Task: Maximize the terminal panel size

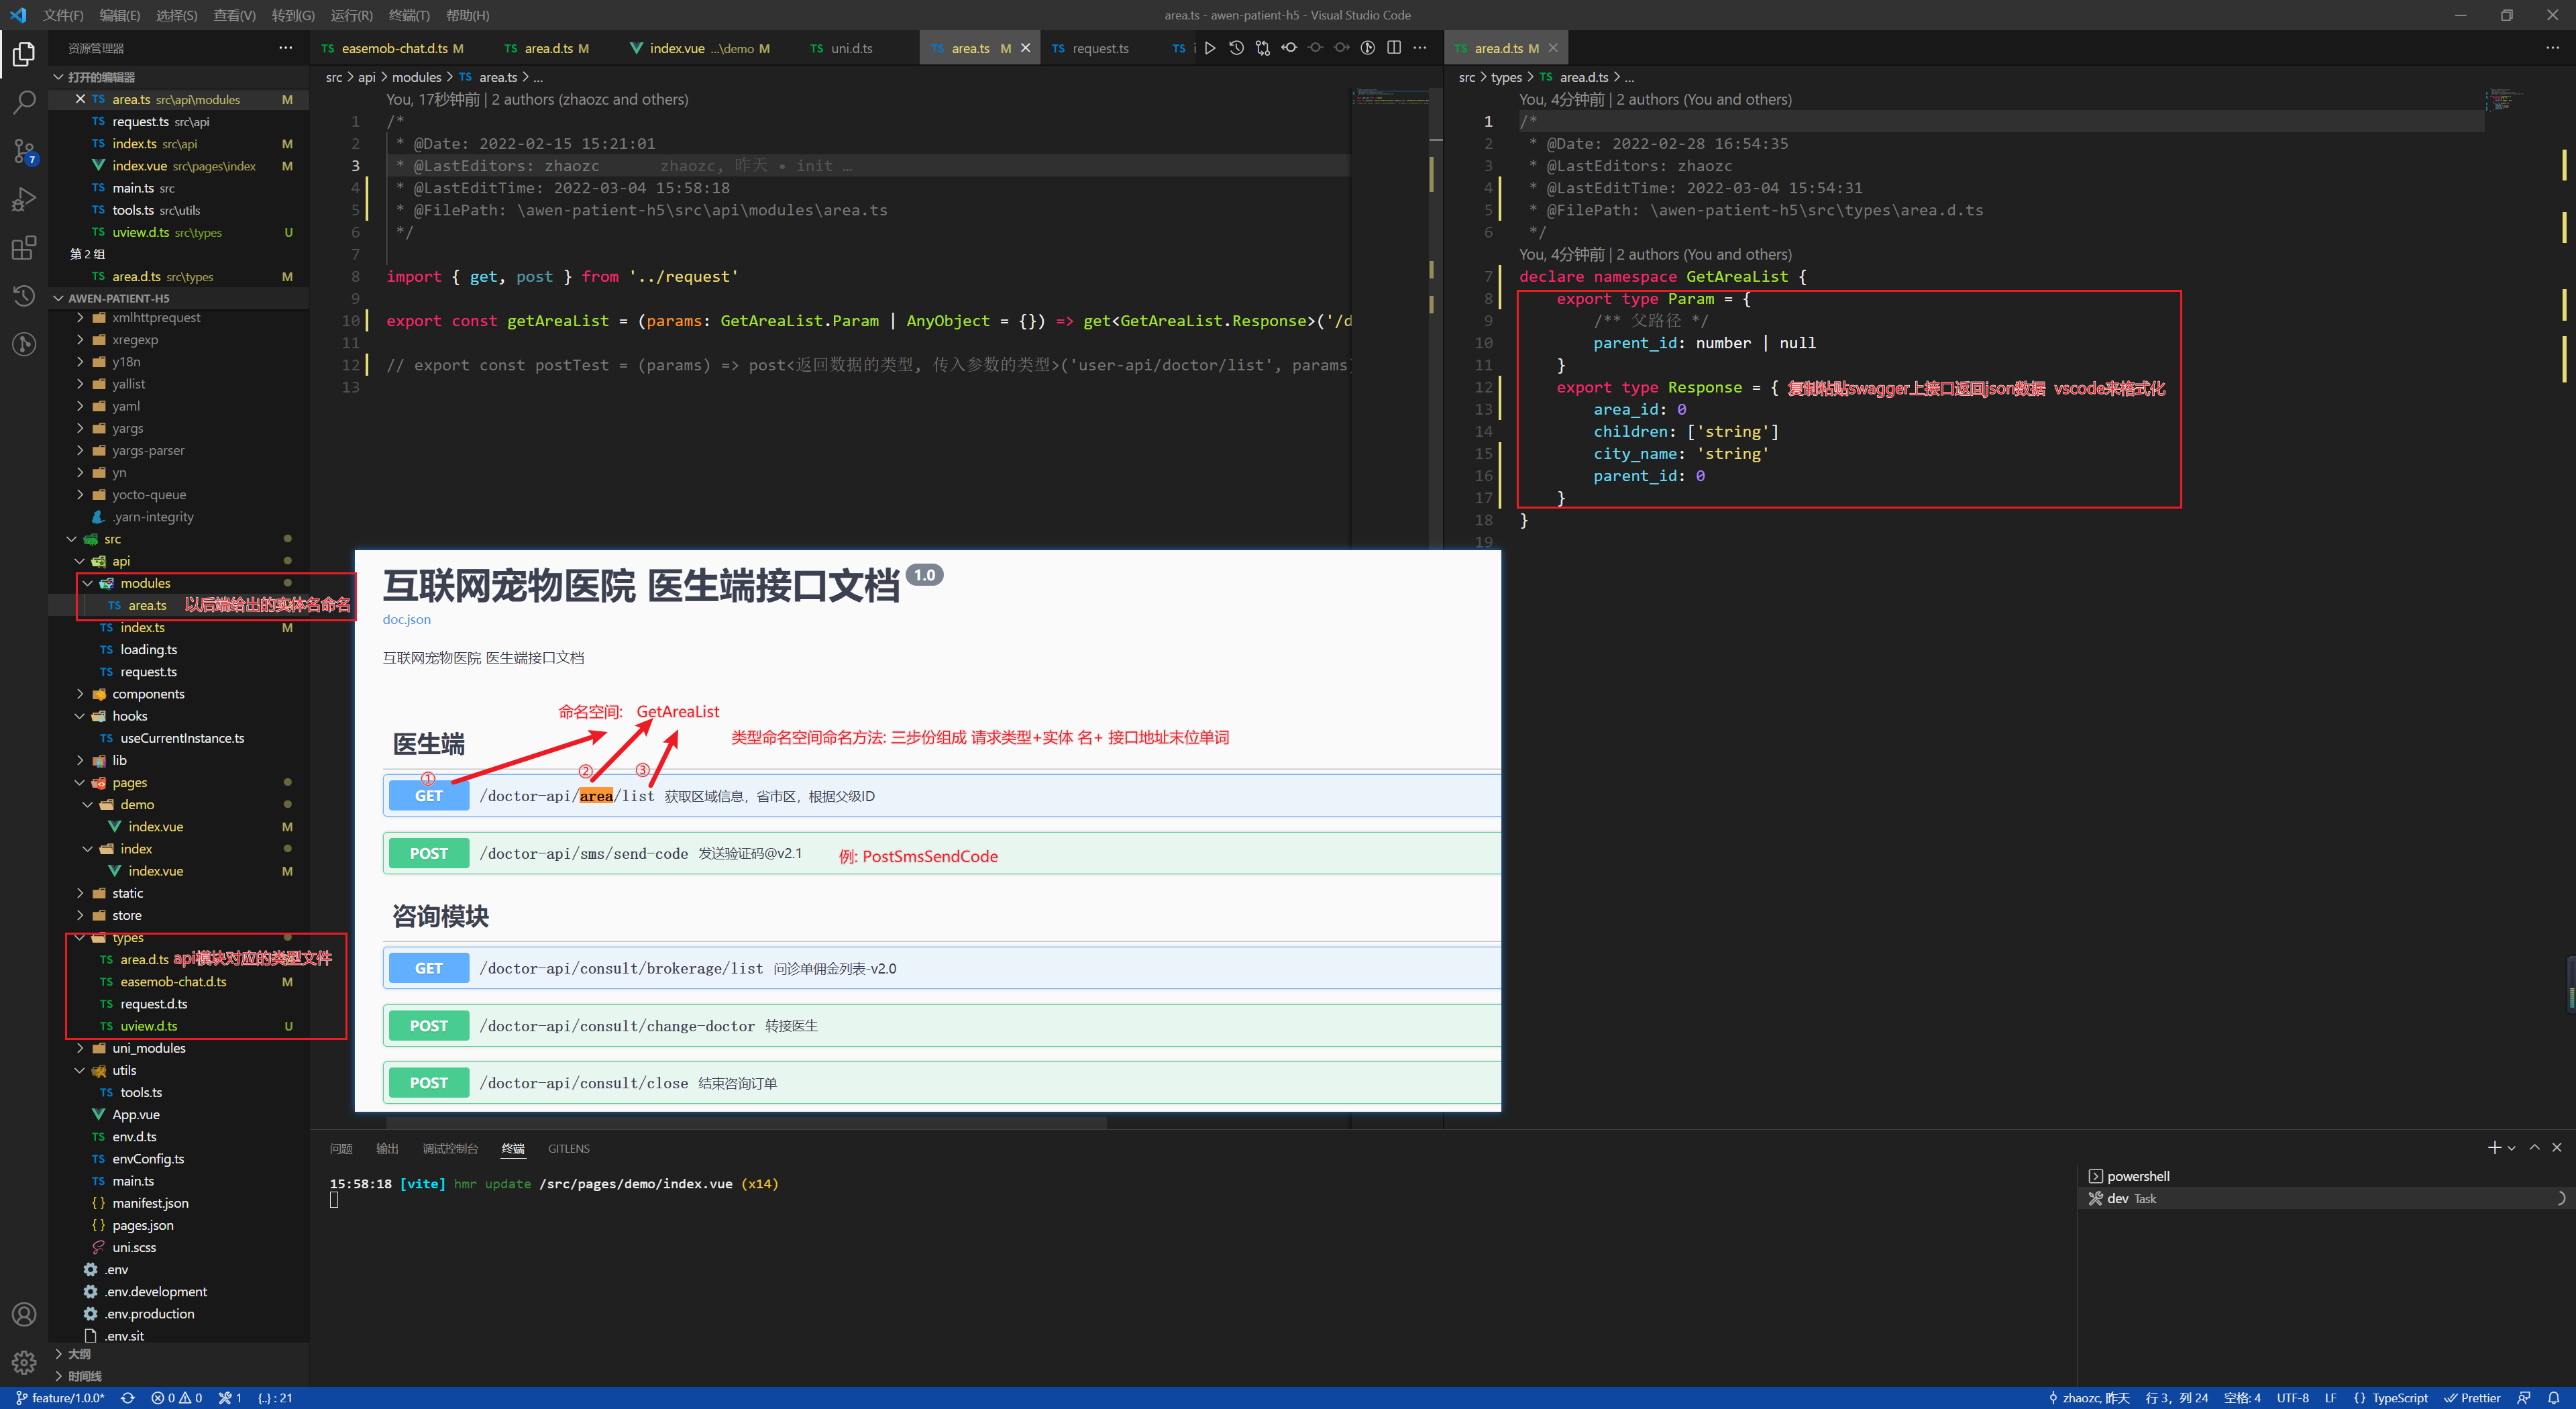Action: [2534, 1147]
